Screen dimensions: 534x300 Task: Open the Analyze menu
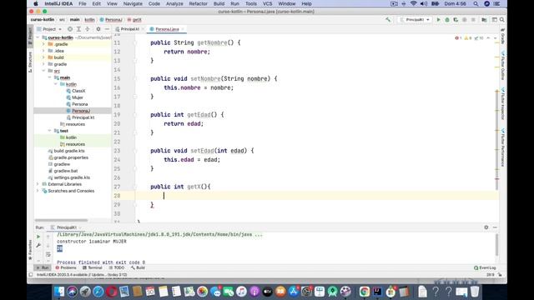click(174, 3)
